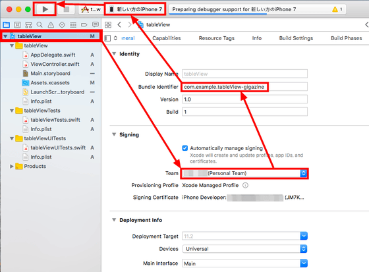Toggle Automatically manage signing checkbox
369x272 pixels.
(185, 148)
